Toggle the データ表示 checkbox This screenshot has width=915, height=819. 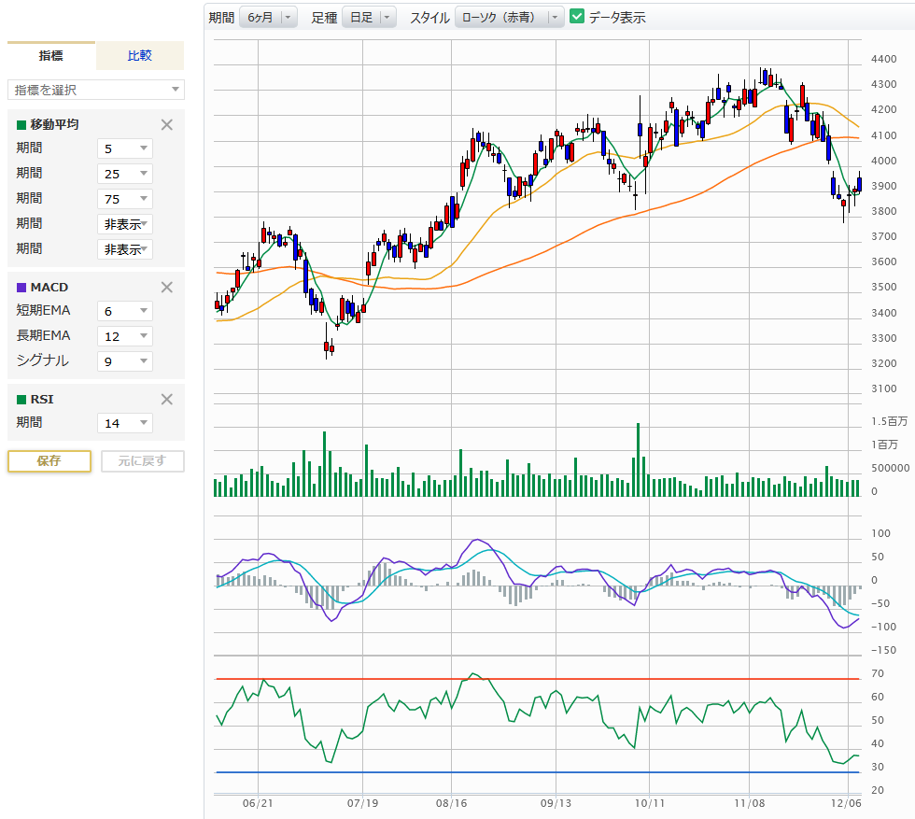point(577,17)
